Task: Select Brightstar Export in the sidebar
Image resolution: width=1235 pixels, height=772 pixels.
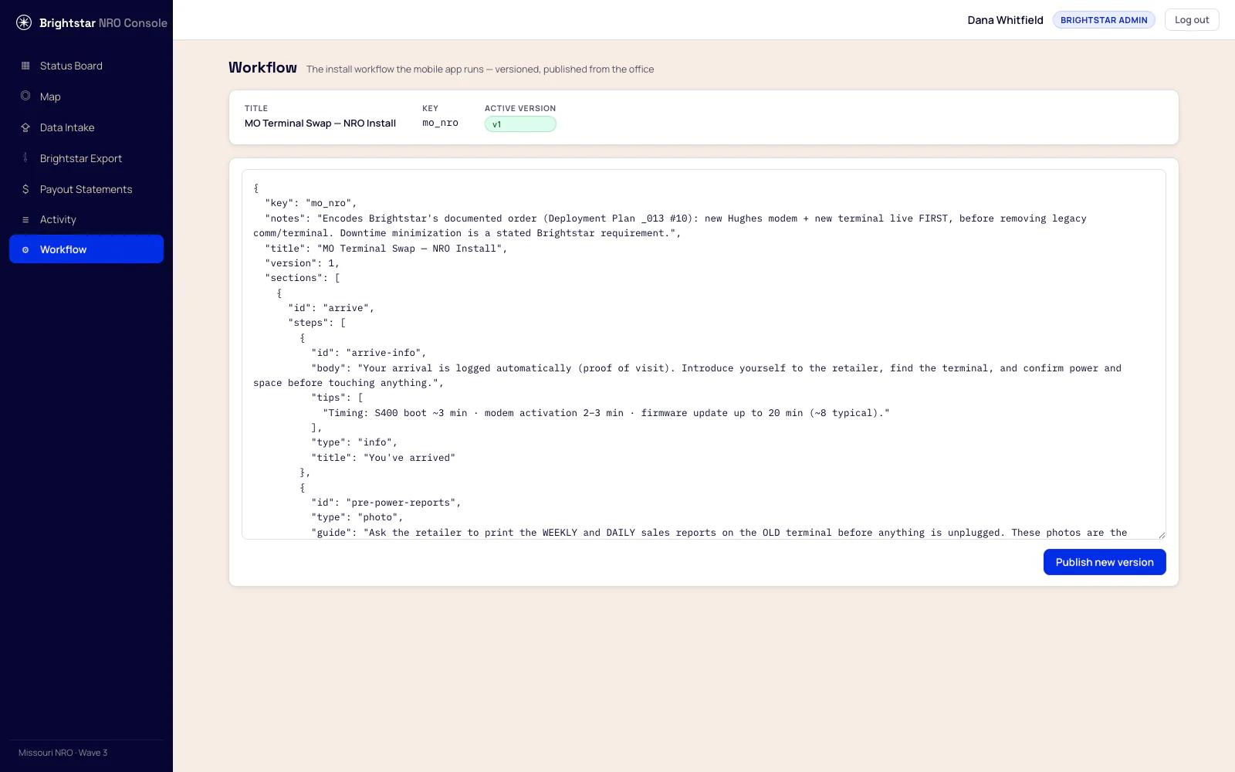Action: 86,158
